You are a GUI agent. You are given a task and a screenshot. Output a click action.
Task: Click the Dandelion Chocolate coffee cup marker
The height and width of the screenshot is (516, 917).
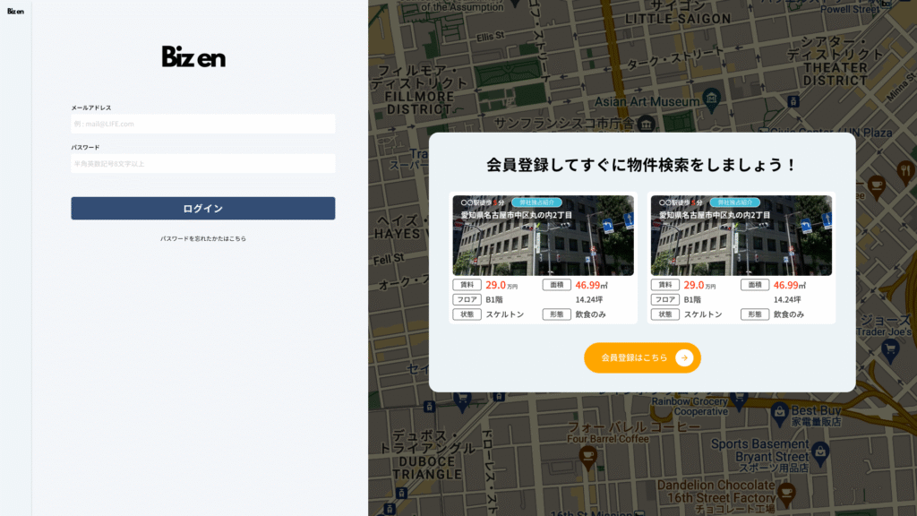point(786,492)
